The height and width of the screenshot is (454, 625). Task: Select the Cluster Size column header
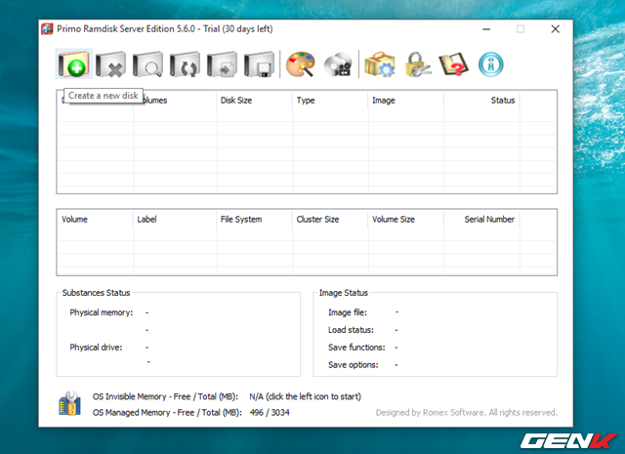[317, 220]
